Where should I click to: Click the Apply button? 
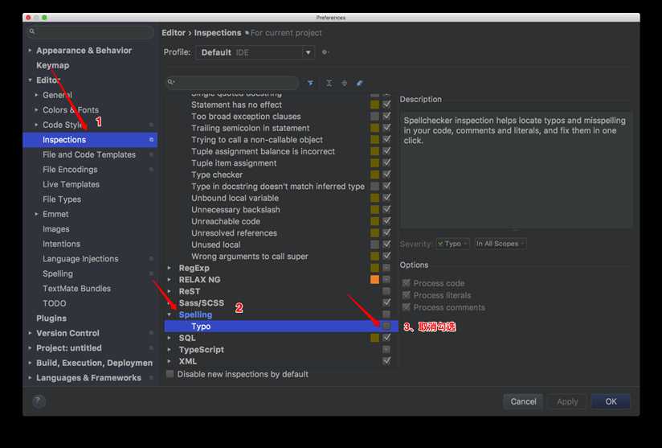click(567, 401)
